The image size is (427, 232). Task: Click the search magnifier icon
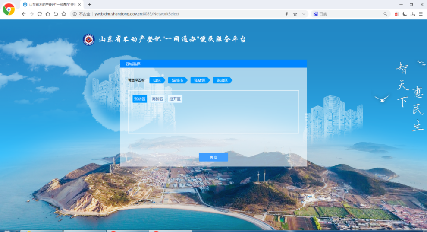[385, 14]
